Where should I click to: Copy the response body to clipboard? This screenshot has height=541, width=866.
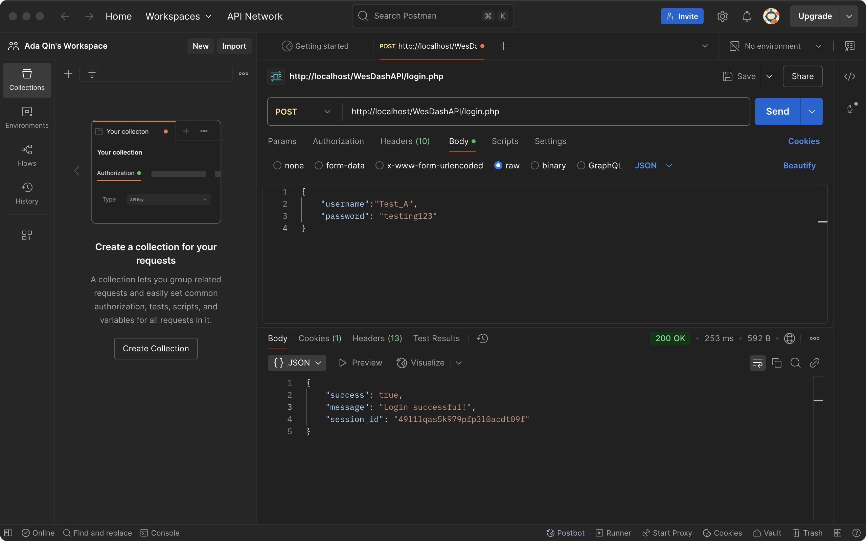[777, 363]
